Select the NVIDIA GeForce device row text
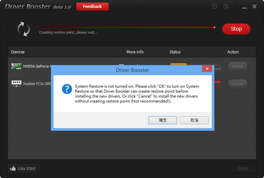 point(37,66)
